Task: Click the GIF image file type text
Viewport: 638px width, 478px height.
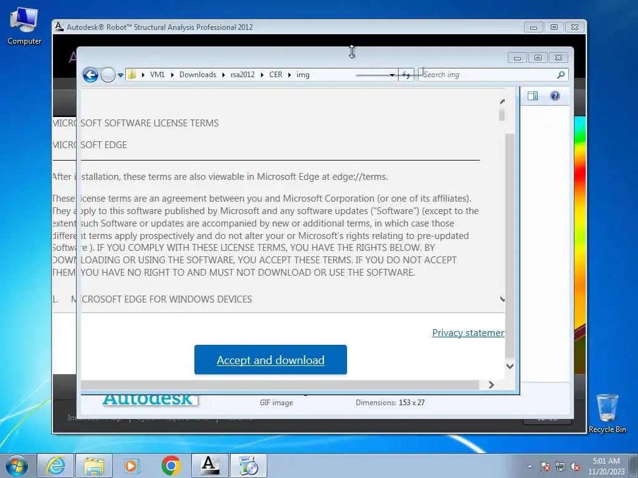Action: pos(276,403)
